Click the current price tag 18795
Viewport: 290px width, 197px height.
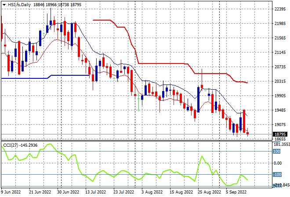[280, 134]
